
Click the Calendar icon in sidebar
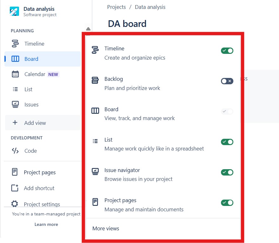coord(15,74)
